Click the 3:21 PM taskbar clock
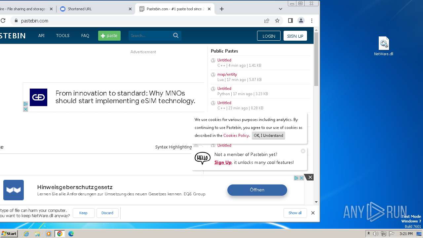This screenshot has width=423, height=238. [406, 234]
